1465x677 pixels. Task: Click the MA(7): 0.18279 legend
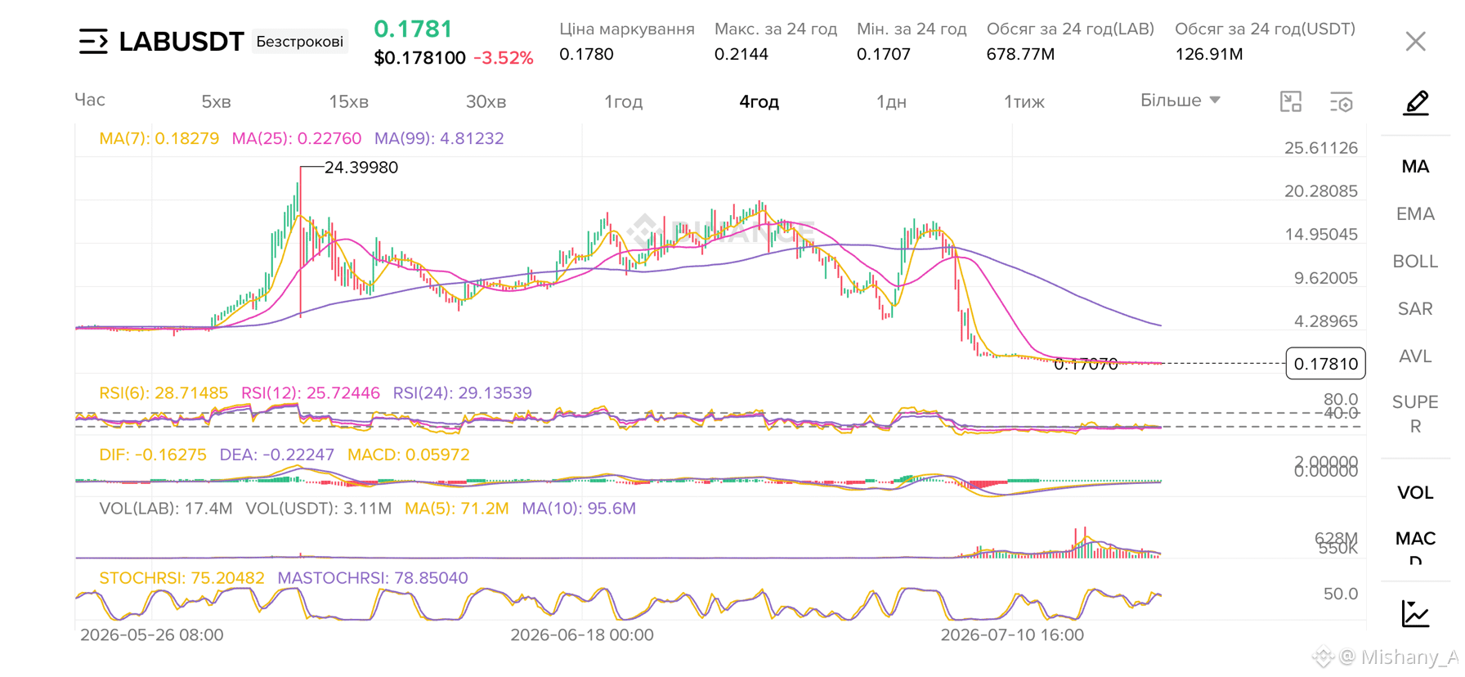tap(159, 138)
